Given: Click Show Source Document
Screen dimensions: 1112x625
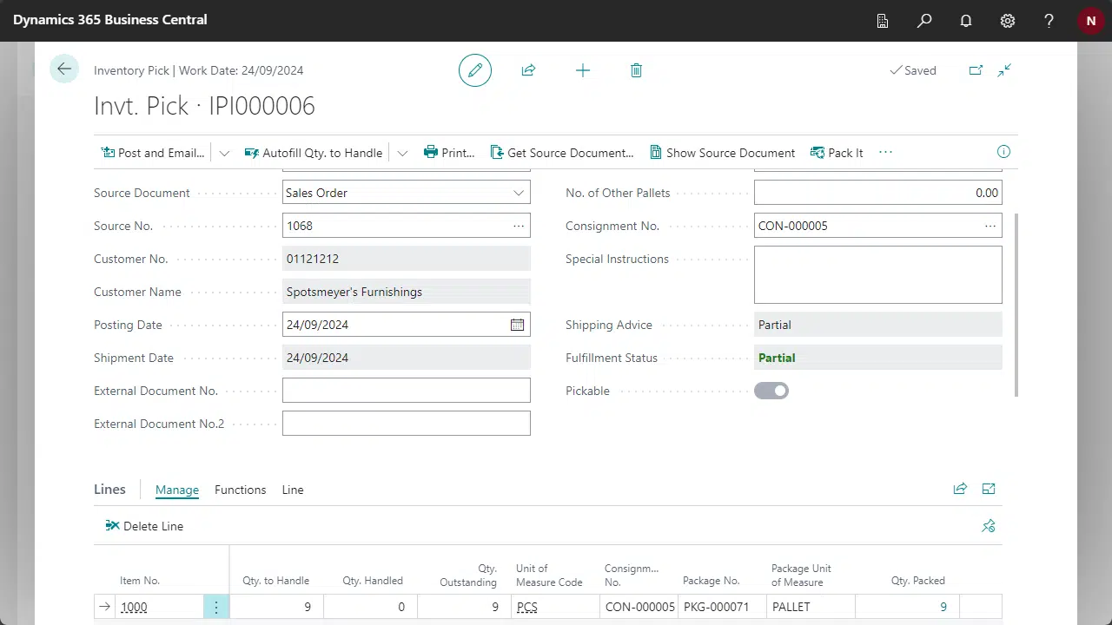Looking at the screenshot, I should coord(723,153).
